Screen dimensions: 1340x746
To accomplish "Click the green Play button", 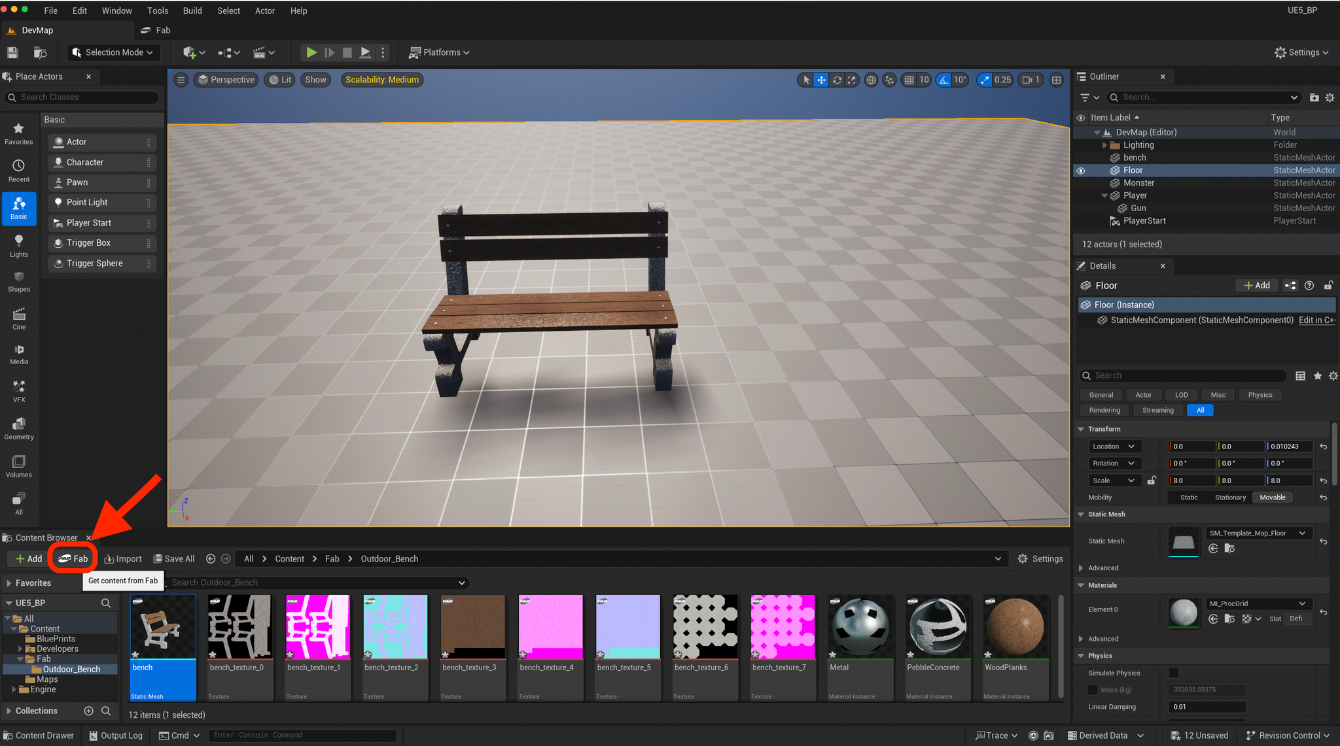I will (311, 52).
